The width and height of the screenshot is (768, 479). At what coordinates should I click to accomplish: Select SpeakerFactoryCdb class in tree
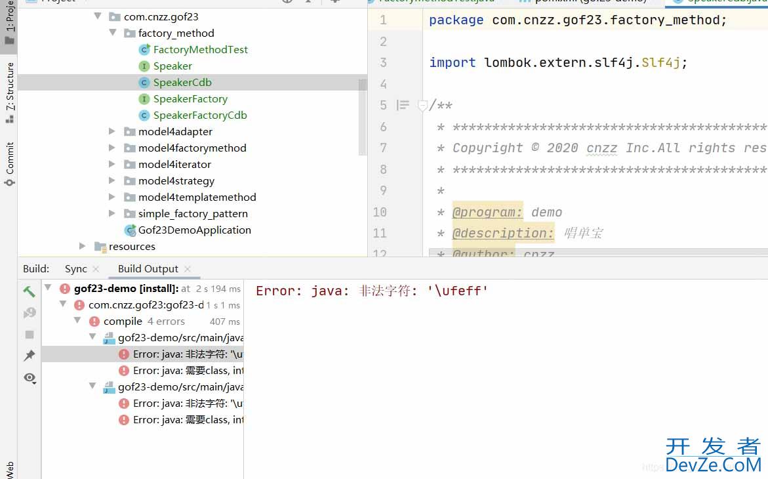click(x=200, y=115)
